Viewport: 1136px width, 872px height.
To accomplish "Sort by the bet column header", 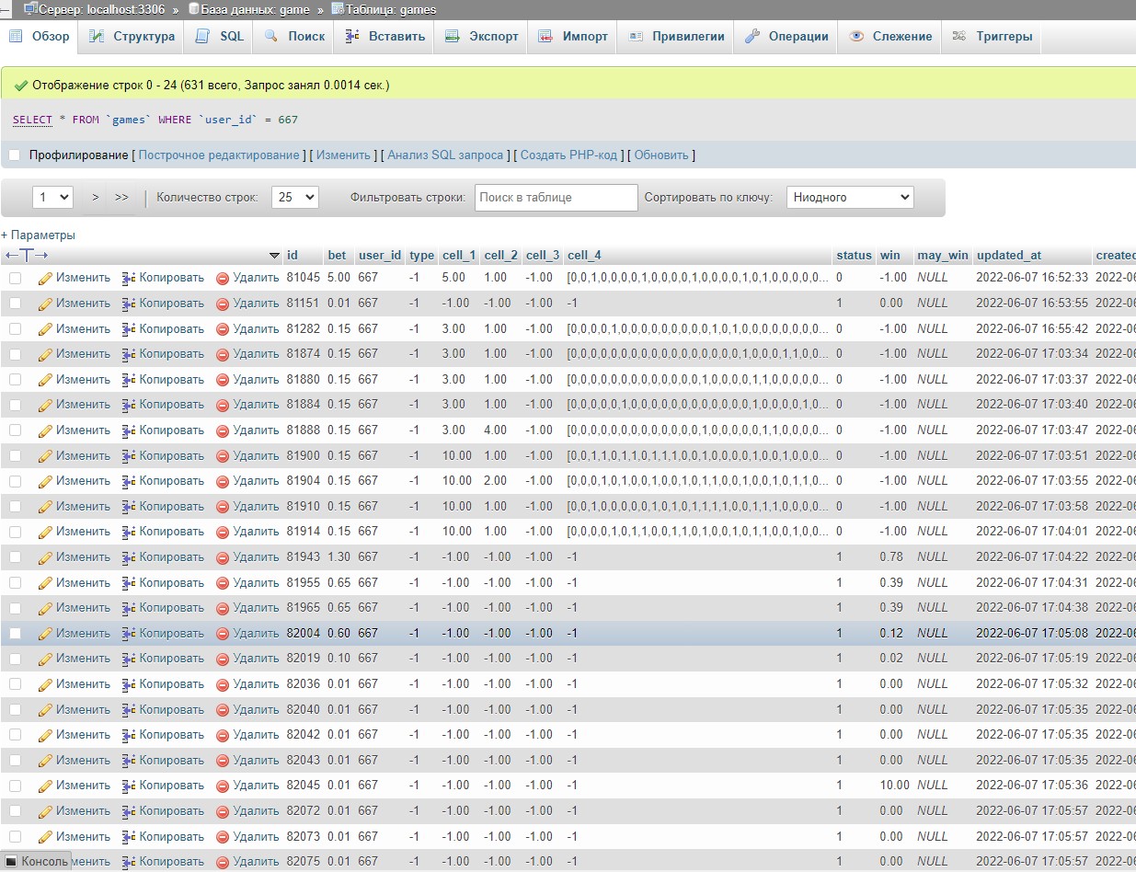I will point(338,255).
